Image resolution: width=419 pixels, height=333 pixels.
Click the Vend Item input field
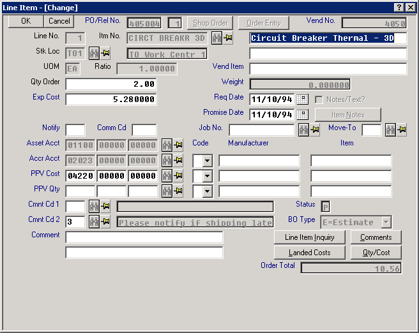tap(328, 69)
